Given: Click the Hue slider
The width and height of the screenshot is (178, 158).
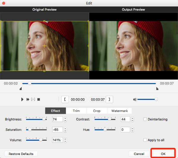Looking at the screenshot, I should point(105,130).
